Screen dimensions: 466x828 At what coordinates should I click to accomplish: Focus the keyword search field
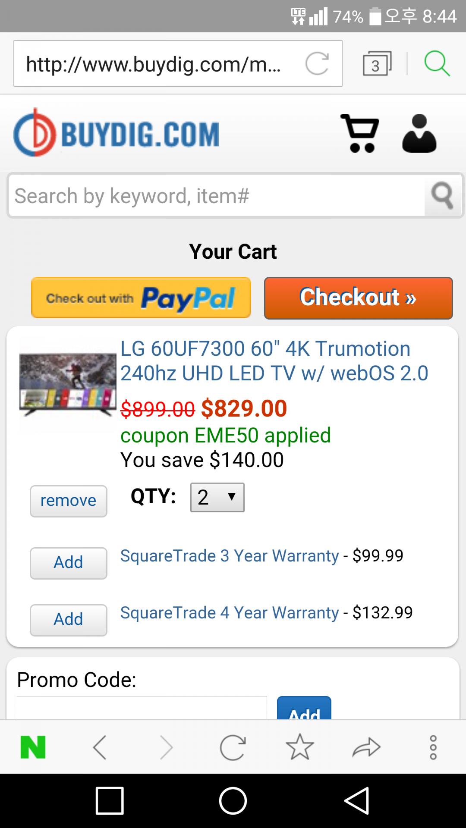click(x=216, y=196)
